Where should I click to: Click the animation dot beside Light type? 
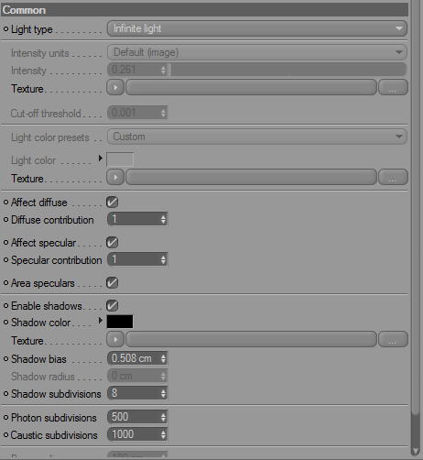[x=5, y=29]
